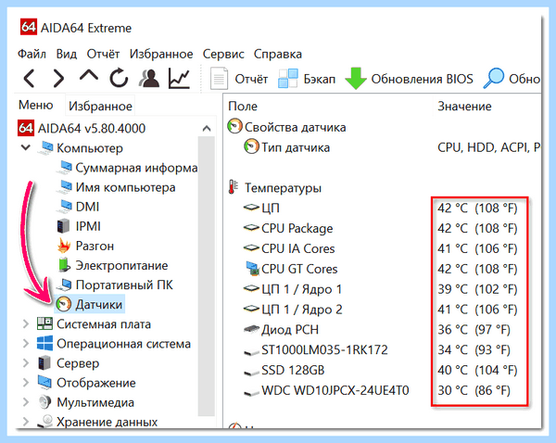
Task: Select the ЦП 1 / Ядро 1 row
Action: click(x=379, y=289)
